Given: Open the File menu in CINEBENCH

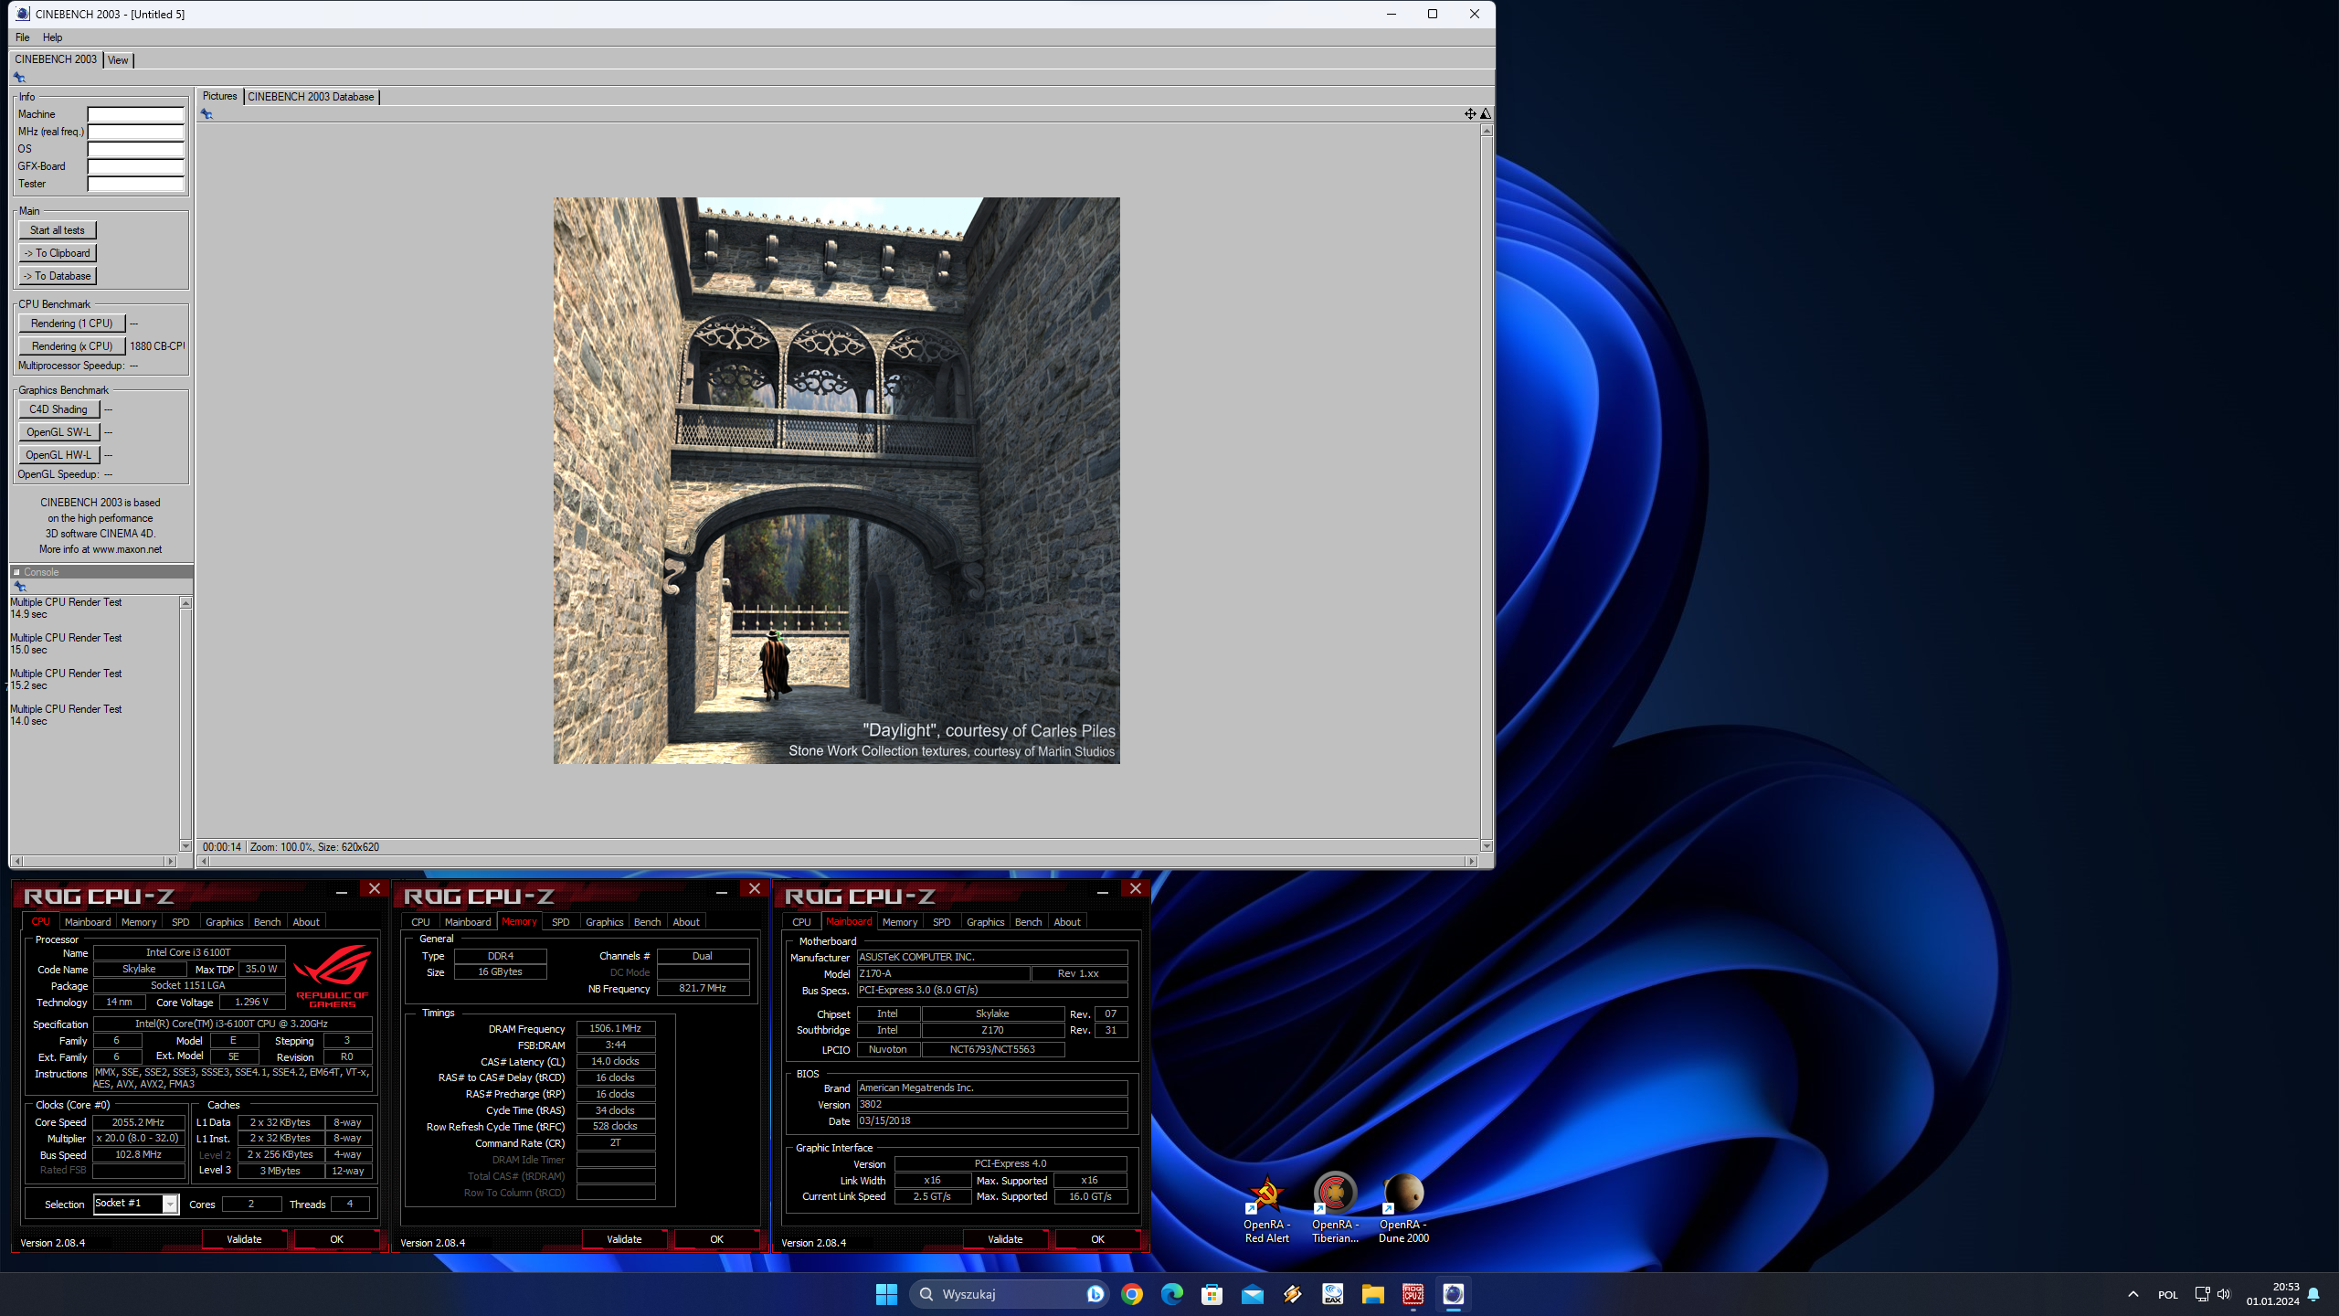Looking at the screenshot, I should (x=23, y=37).
